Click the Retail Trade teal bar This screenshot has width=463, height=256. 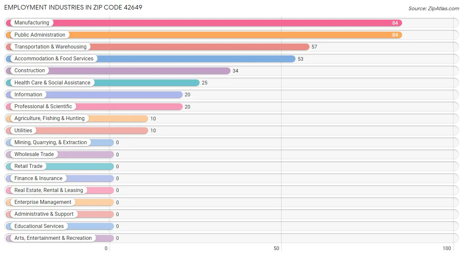click(60, 166)
